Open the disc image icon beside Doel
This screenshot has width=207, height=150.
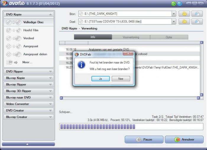coord(197,22)
